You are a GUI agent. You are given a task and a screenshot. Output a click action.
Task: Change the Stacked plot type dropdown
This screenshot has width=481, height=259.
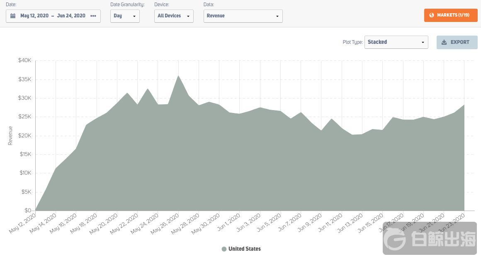click(396, 42)
